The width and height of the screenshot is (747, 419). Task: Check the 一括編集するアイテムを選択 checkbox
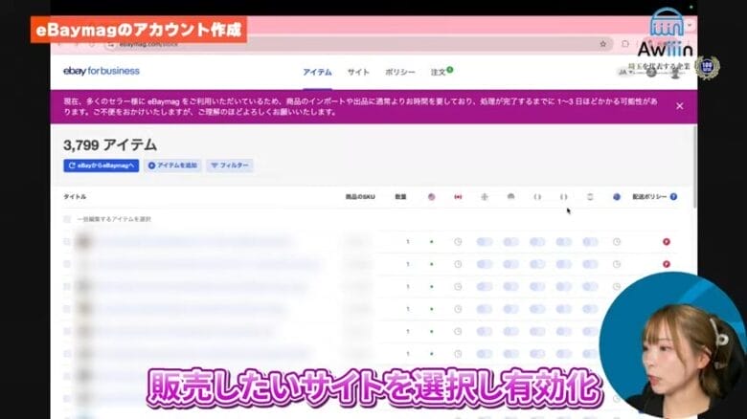[67, 219]
